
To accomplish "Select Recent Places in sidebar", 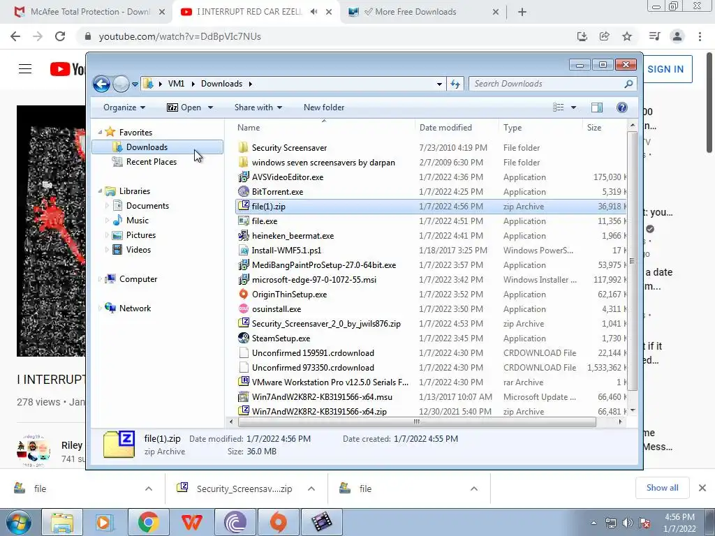I will [x=151, y=162].
